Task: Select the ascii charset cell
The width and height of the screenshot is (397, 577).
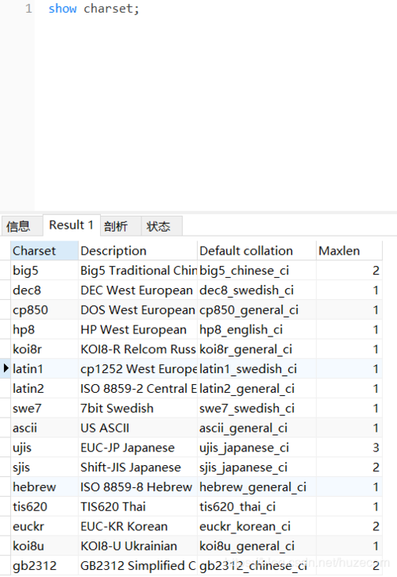Action: point(44,428)
